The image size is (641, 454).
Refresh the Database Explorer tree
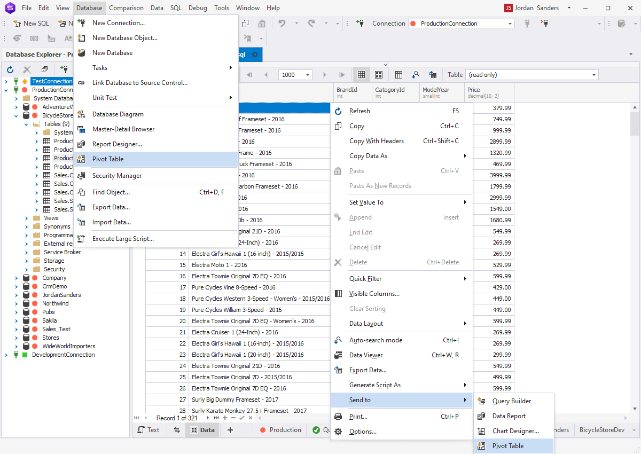pyautogui.click(x=10, y=69)
